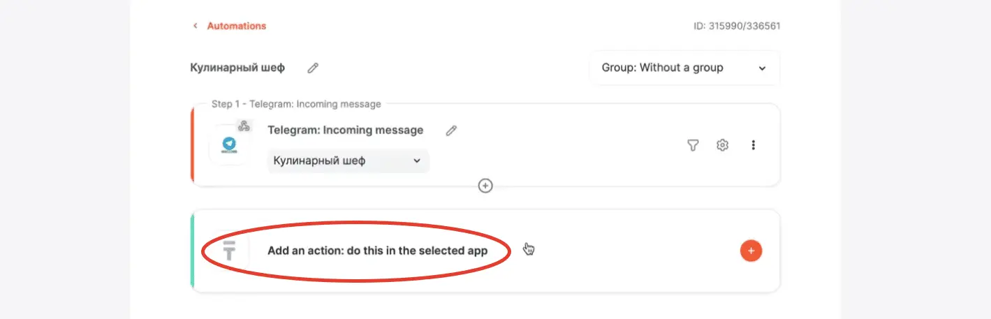The height and width of the screenshot is (319, 991).
Task: Click the Step 1 - Telegram: Incoming message label
Action: coord(296,104)
